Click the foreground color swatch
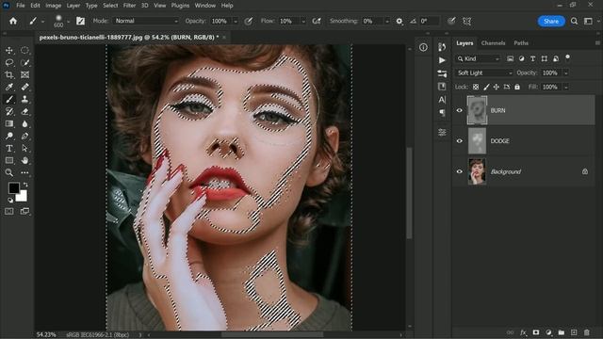The image size is (603, 339). pos(14,188)
